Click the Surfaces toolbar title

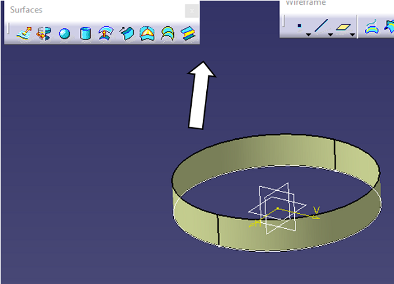[26, 10]
